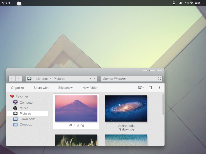Select the blue water beach thumbnail
206x154 pixels.
(x=126, y=140)
